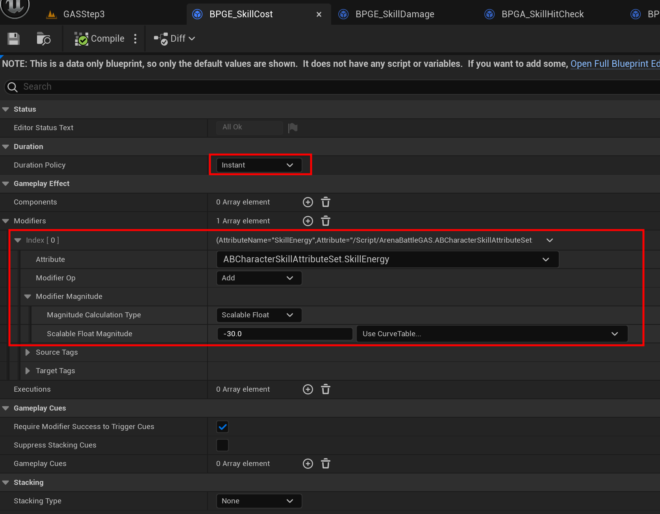This screenshot has width=660, height=514.
Task: Open the Diff dropdown
Action: click(174, 39)
